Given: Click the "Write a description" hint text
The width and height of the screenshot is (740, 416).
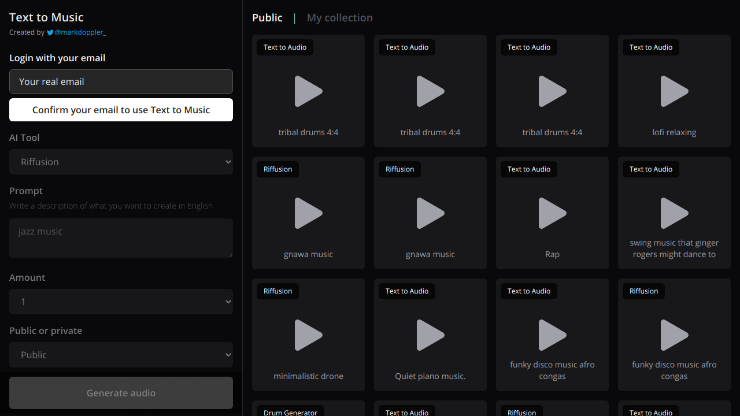Looking at the screenshot, I should (111, 206).
